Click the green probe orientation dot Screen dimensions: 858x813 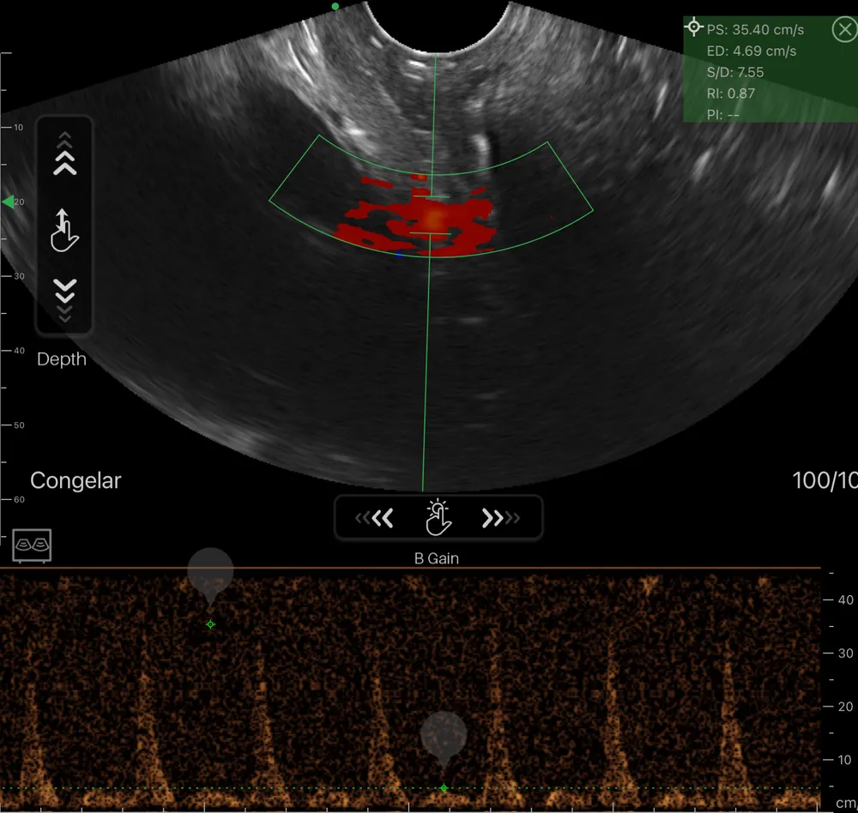tap(335, 7)
